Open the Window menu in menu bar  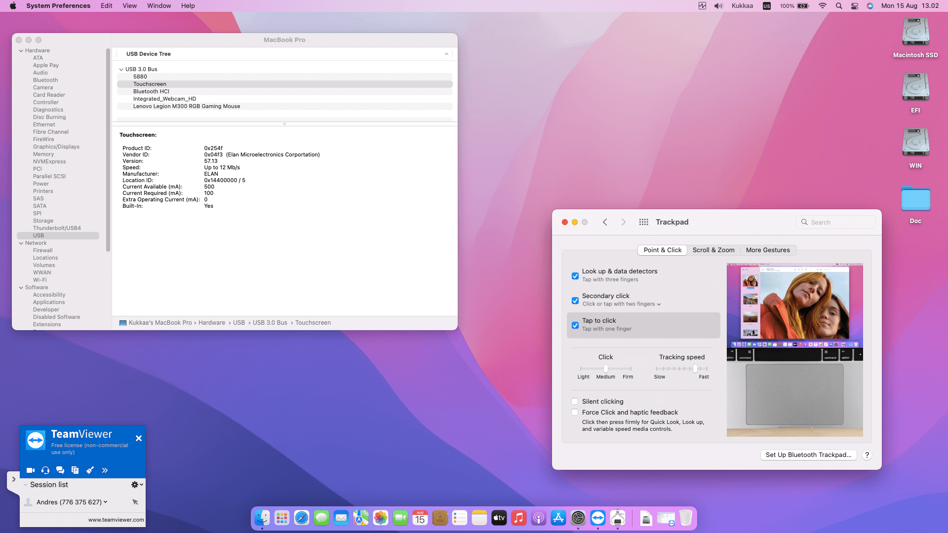click(158, 6)
